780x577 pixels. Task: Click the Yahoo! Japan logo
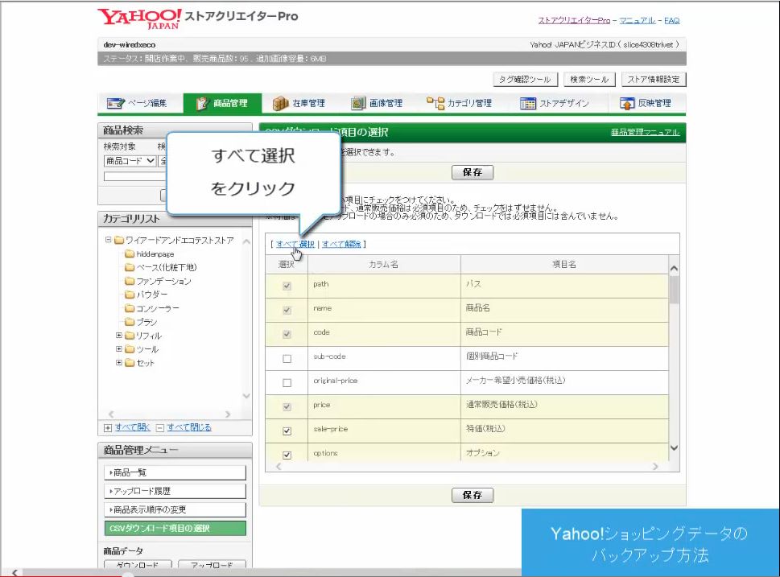point(139,19)
